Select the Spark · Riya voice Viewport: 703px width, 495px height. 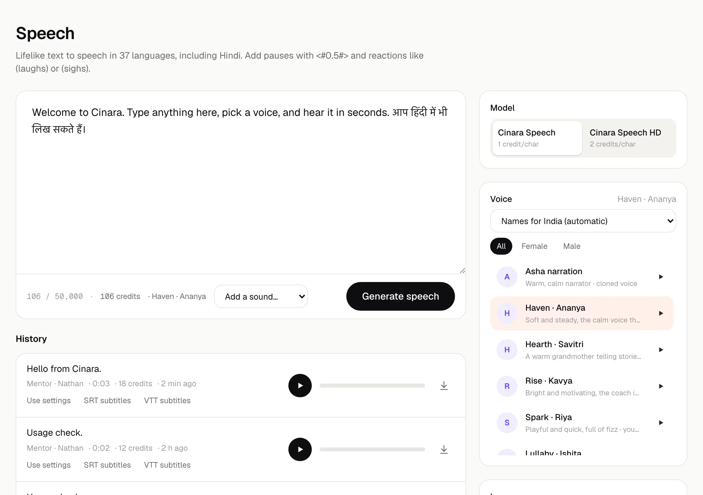click(582, 423)
